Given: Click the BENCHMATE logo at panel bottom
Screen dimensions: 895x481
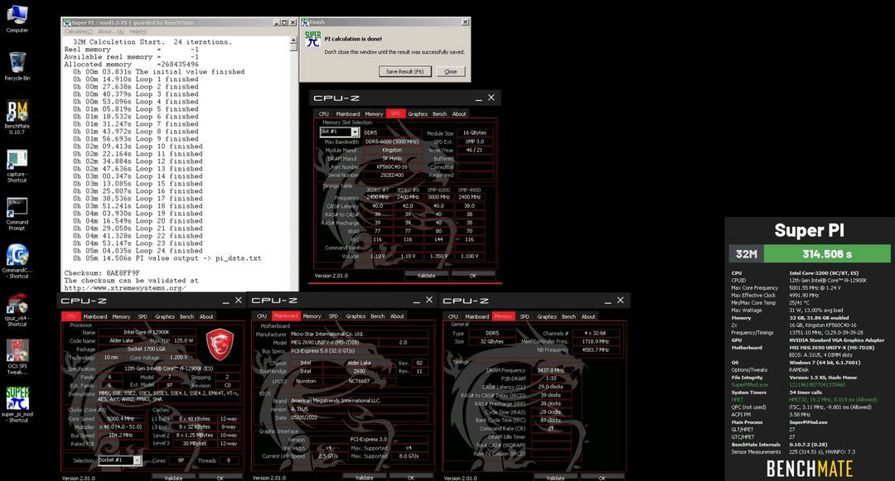Looking at the screenshot, I should click(x=810, y=469).
